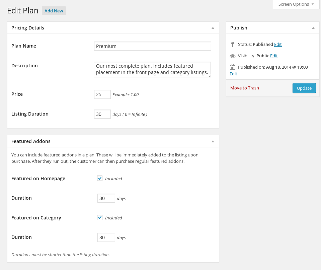The height and width of the screenshot is (270, 321).
Task: Click the Add New button
Action: coord(54,11)
